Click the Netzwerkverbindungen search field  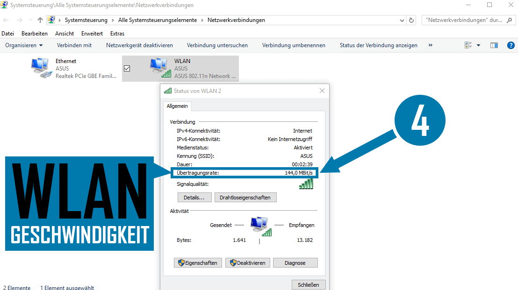458,20
